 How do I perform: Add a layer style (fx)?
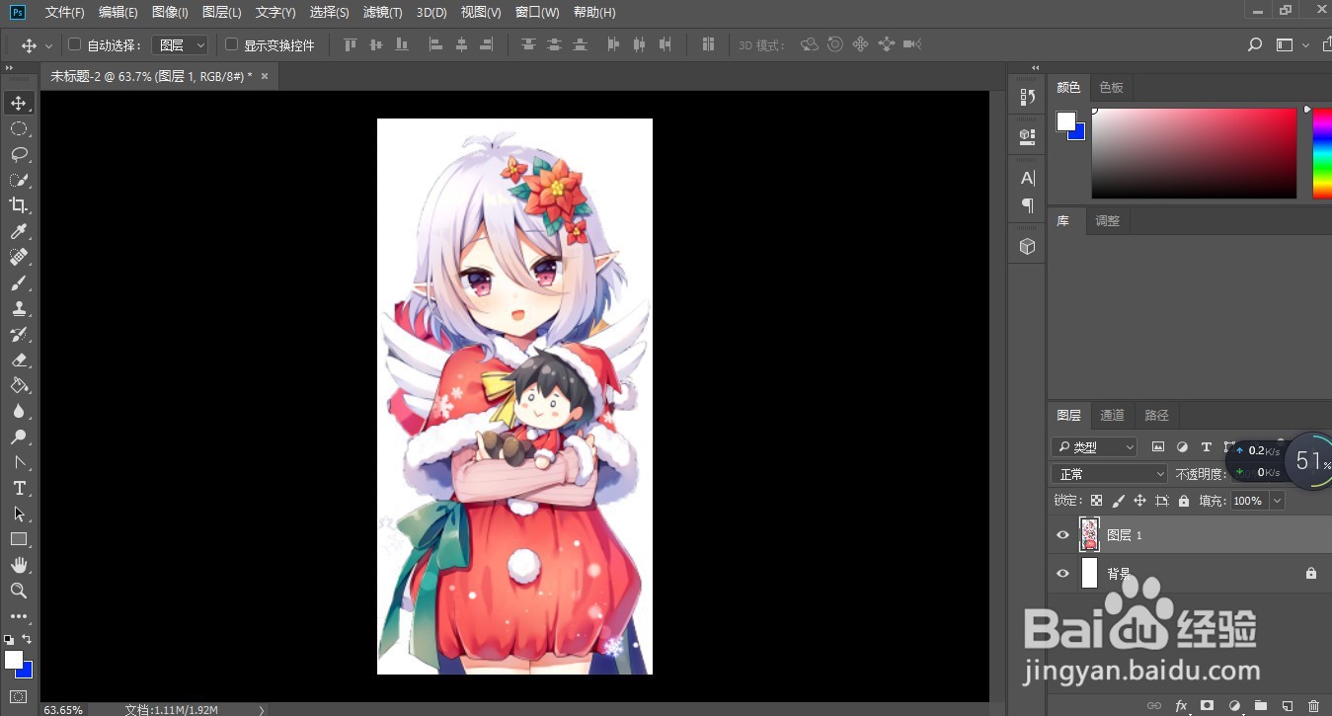(x=1181, y=706)
